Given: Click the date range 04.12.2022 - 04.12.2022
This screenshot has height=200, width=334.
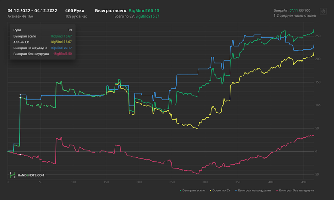Looking at the screenshot, I should coord(32,10).
